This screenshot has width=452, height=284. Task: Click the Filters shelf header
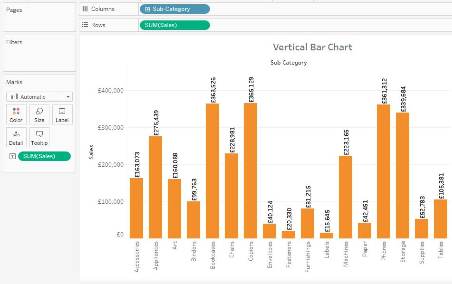pos(14,42)
